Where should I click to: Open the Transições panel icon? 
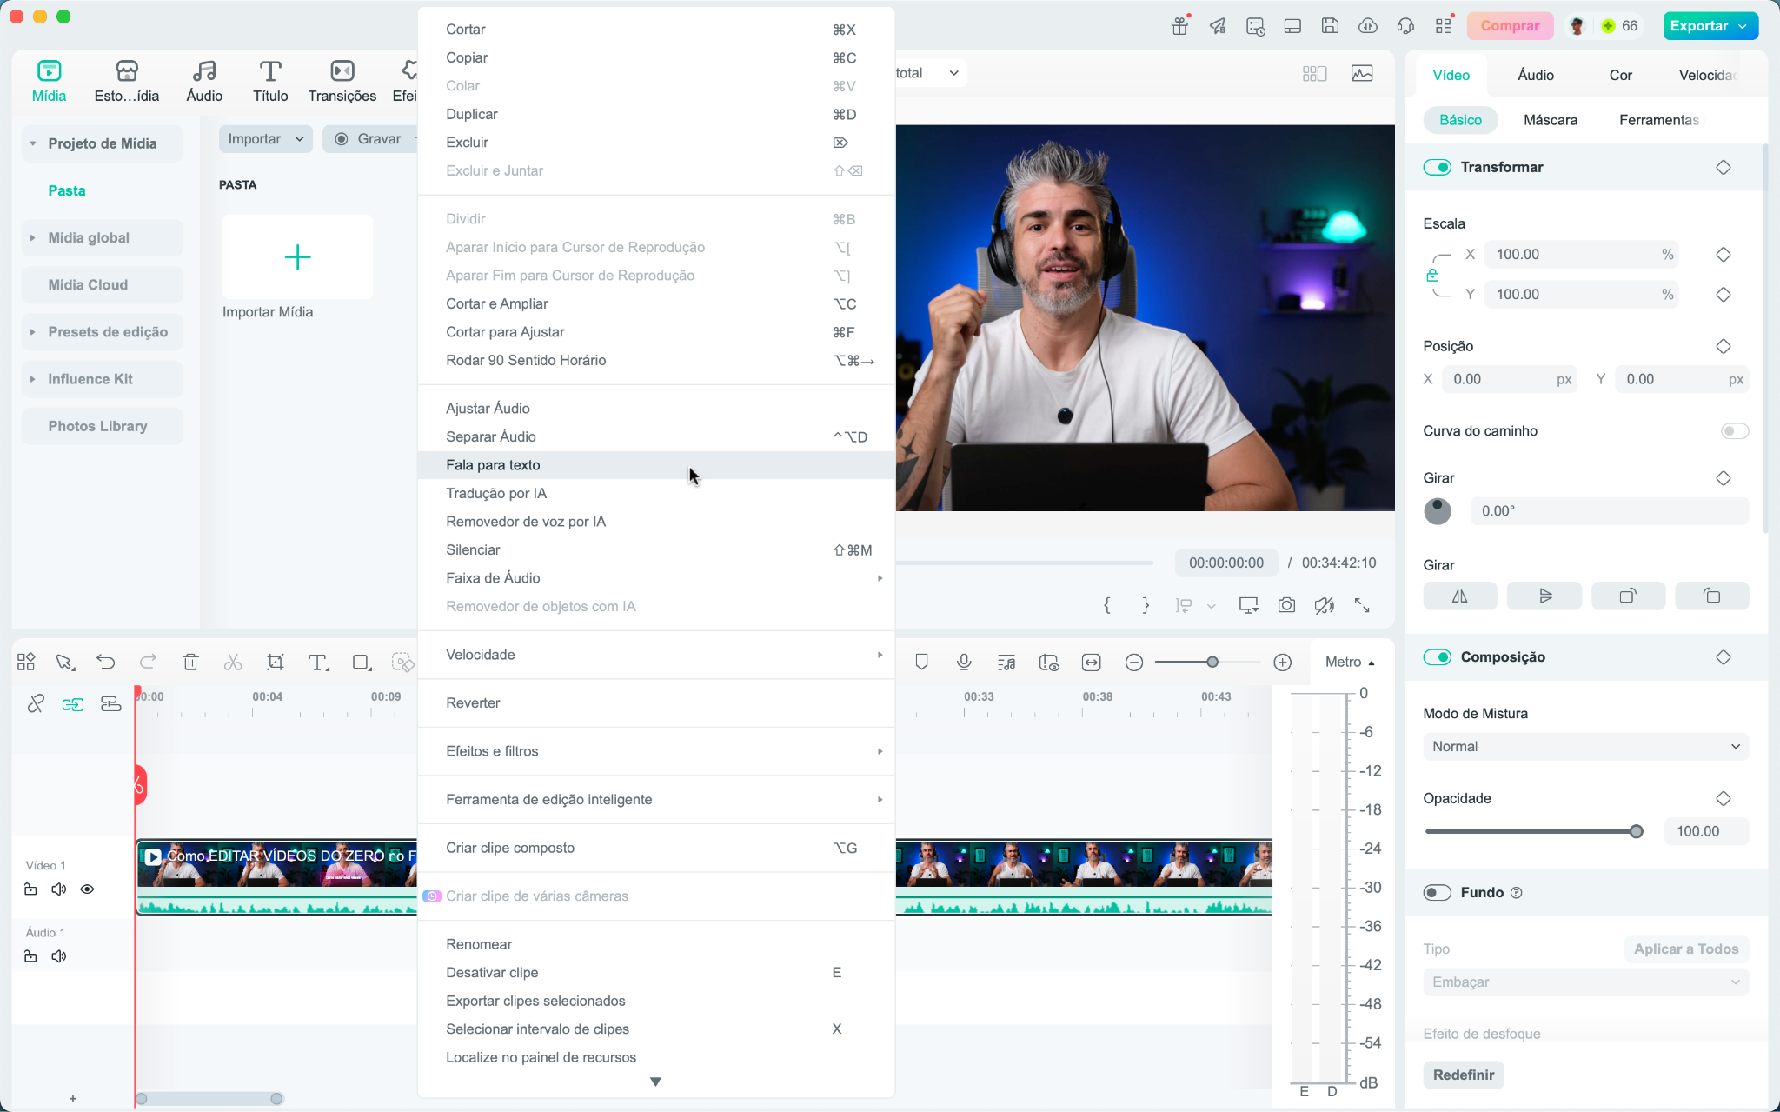pyautogui.click(x=342, y=71)
